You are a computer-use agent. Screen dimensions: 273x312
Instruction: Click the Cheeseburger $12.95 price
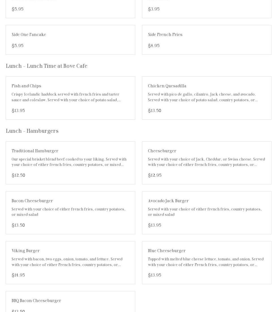[x=155, y=175]
